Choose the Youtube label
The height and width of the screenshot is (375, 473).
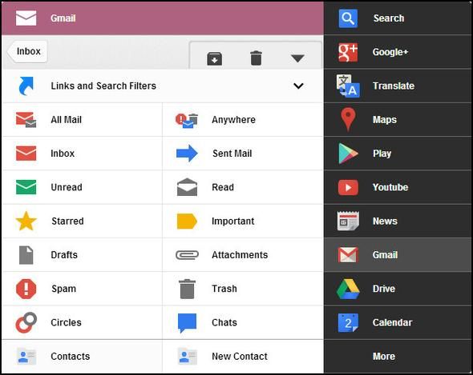(390, 187)
